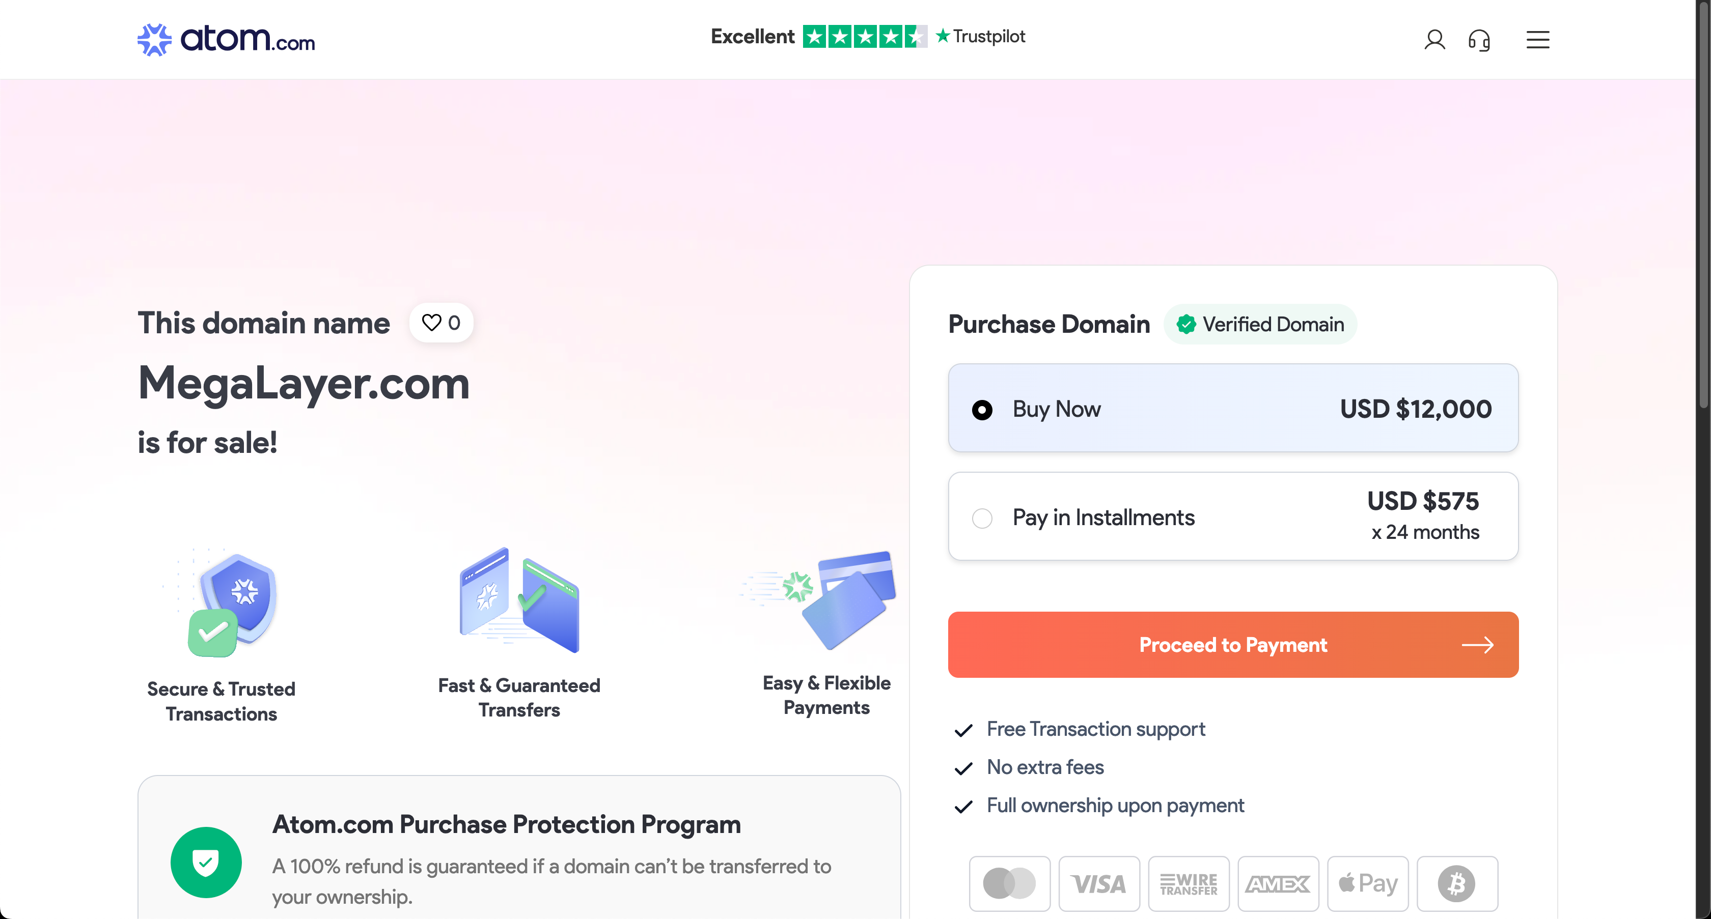Screen dimensions: 1711x919
Task: Open the user account icon
Action: pos(1434,40)
